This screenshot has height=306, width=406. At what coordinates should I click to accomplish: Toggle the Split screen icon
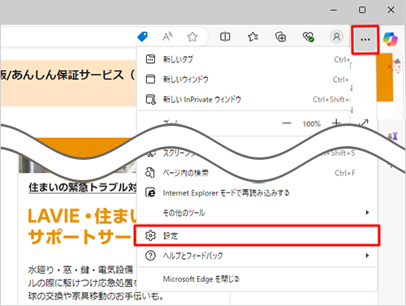pos(225,37)
